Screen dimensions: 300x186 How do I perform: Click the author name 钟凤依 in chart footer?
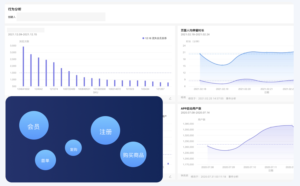tap(185, 176)
